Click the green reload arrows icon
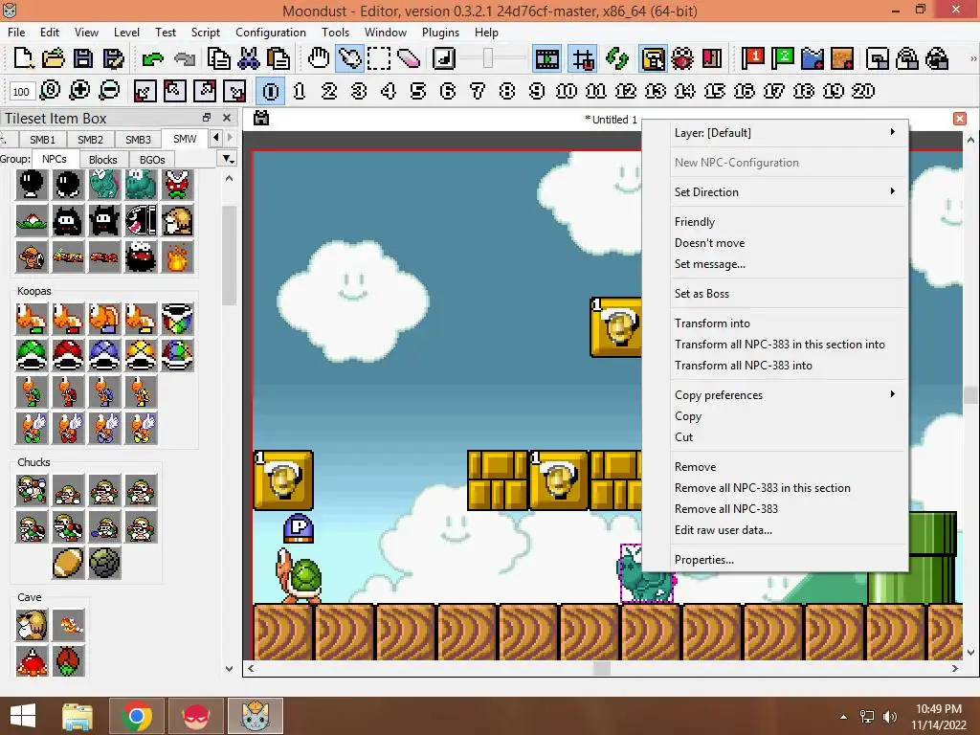This screenshot has height=735, width=980. point(617,58)
